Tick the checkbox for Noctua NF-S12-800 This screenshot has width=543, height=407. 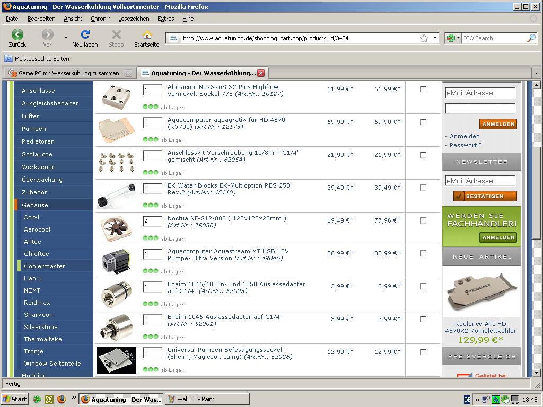tap(423, 220)
